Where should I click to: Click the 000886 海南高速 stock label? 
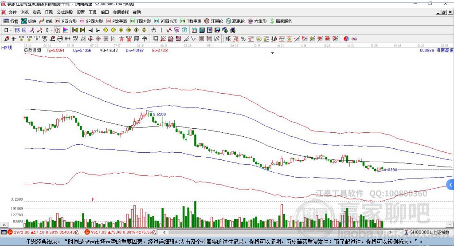[x=436, y=50]
